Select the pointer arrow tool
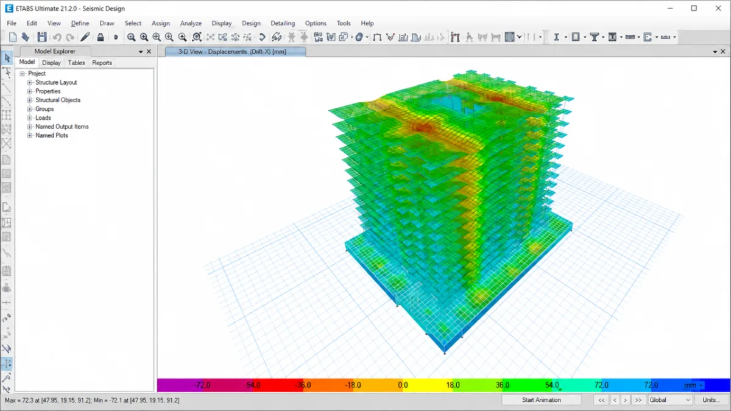 coord(7,58)
